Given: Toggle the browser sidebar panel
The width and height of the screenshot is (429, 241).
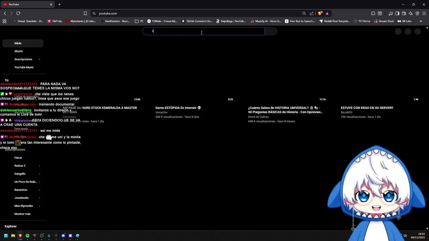Looking at the screenshot, I should coord(397,13).
